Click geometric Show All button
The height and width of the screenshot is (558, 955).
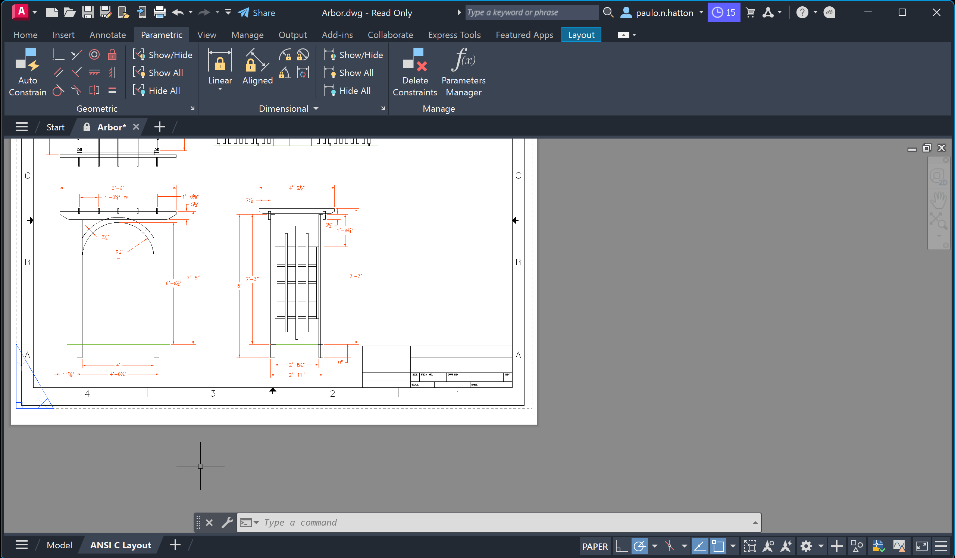(158, 73)
